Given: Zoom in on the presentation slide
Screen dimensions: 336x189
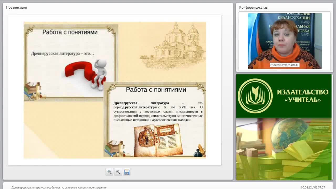Looking at the screenshot, I should click(x=109, y=172).
